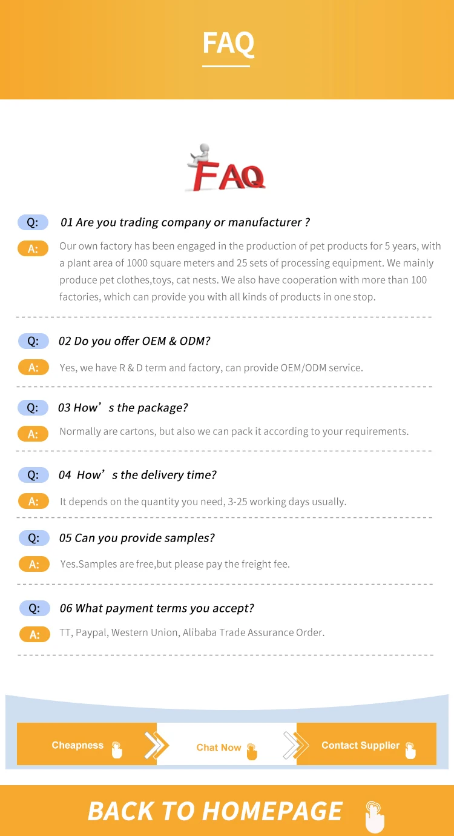Click the A: badge beside the cartons answer
Image resolution: width=454 pixels, height=836 pixels.
[x=33, y=434]
